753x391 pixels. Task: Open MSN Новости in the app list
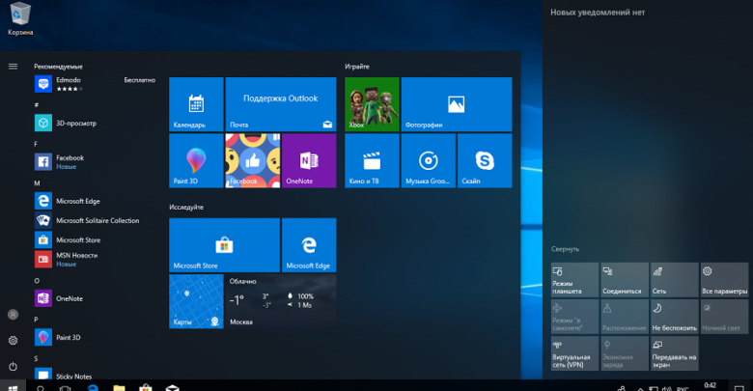(x=95, y=260)
